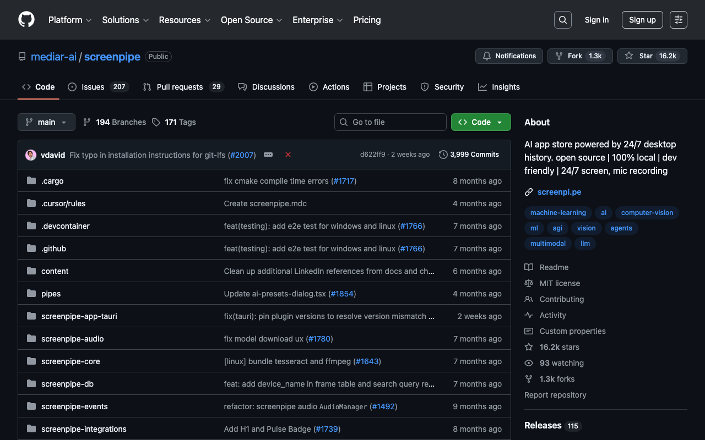The width and height of the screenshot is (705, 440).
Task: Open the search magnifier icon
Action: [x=562, y=20]
